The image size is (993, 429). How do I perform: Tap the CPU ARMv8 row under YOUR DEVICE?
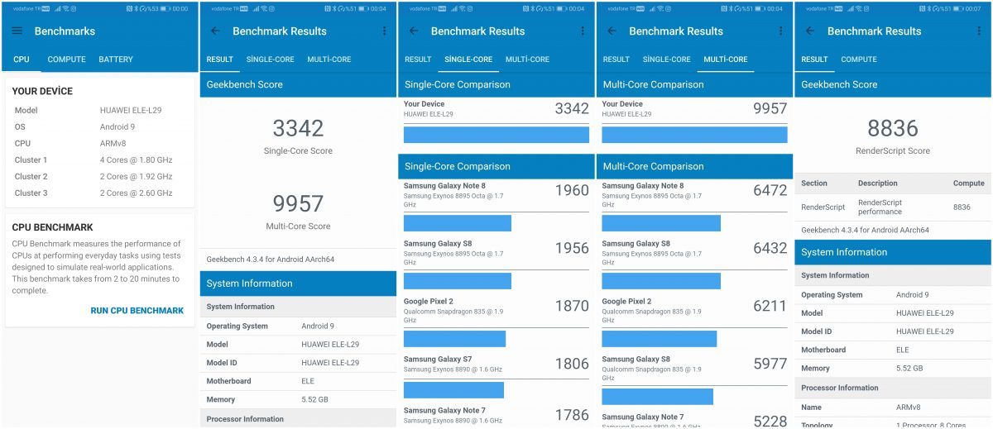[100, 143]
